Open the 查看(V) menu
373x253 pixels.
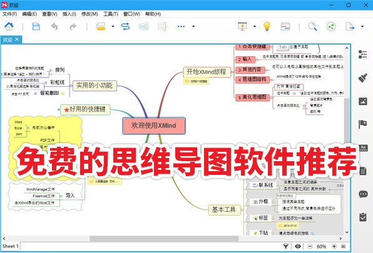[49, 14]
